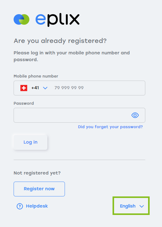
Task: Open the Did you forget your password link
Action: coord(110,127)
